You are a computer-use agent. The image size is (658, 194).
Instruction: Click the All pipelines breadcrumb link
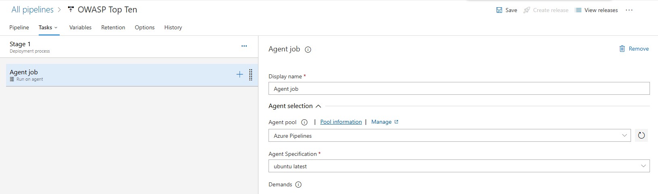pyautogui.click(x=32, y=10)
